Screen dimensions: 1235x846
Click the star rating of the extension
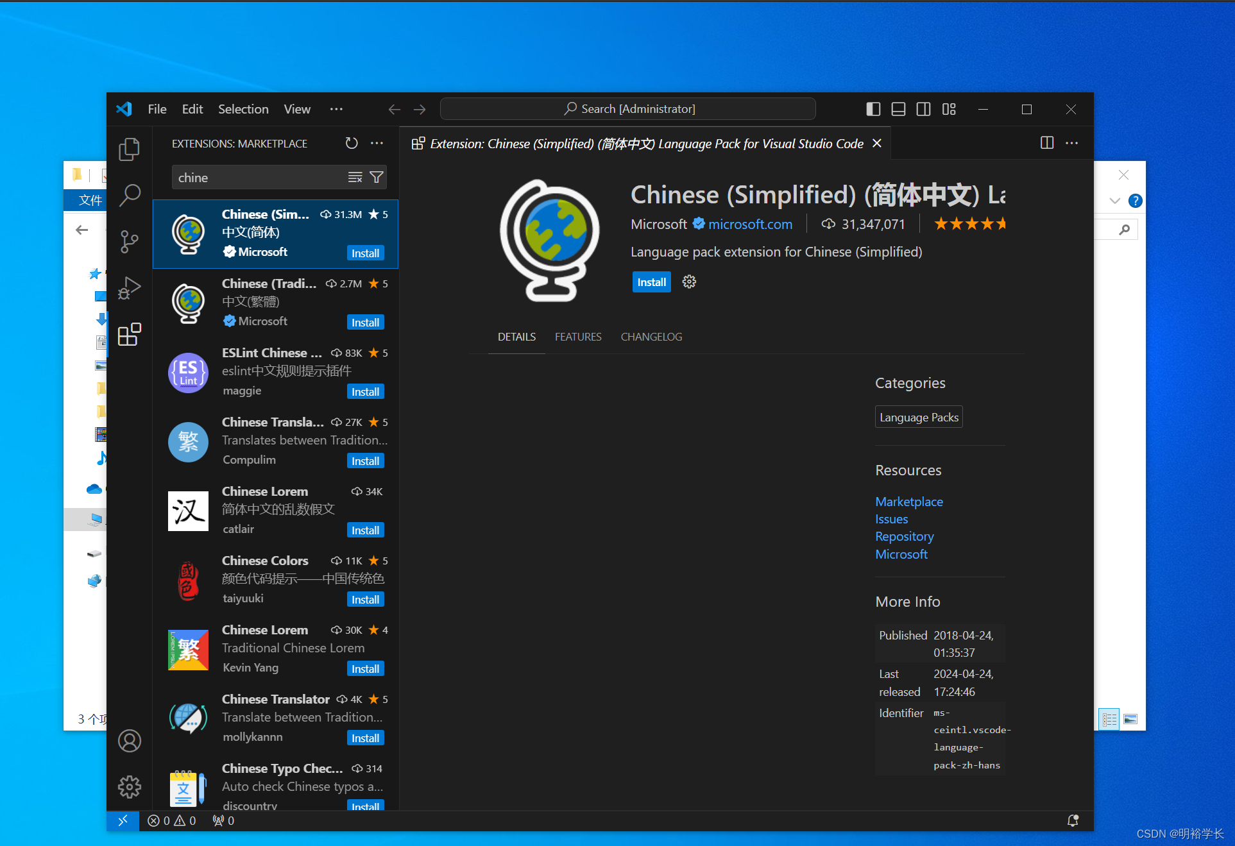pyautogui.click(x=969, y=224)
